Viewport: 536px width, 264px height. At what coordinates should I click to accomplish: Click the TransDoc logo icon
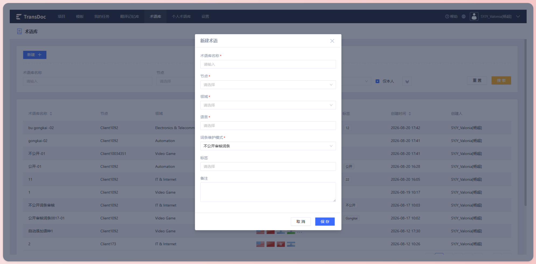pos(19,17)
